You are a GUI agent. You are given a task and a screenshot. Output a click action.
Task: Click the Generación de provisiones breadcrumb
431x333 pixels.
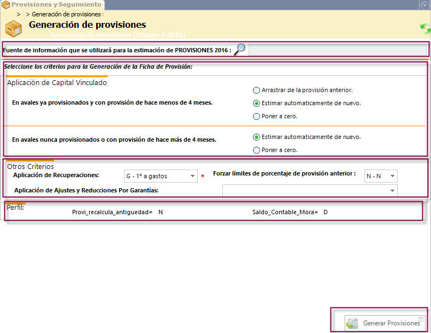pos(66,14)
